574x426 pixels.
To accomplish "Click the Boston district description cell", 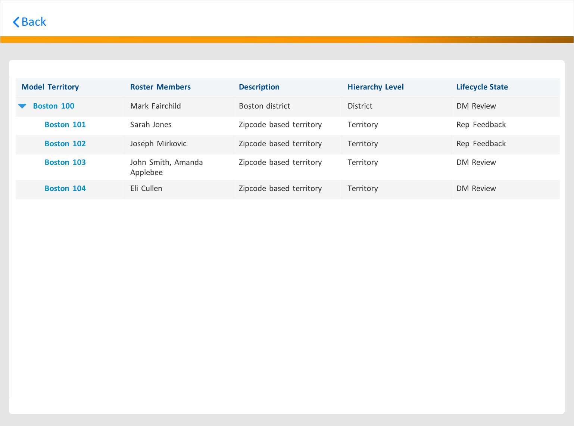I will [264, 106].
